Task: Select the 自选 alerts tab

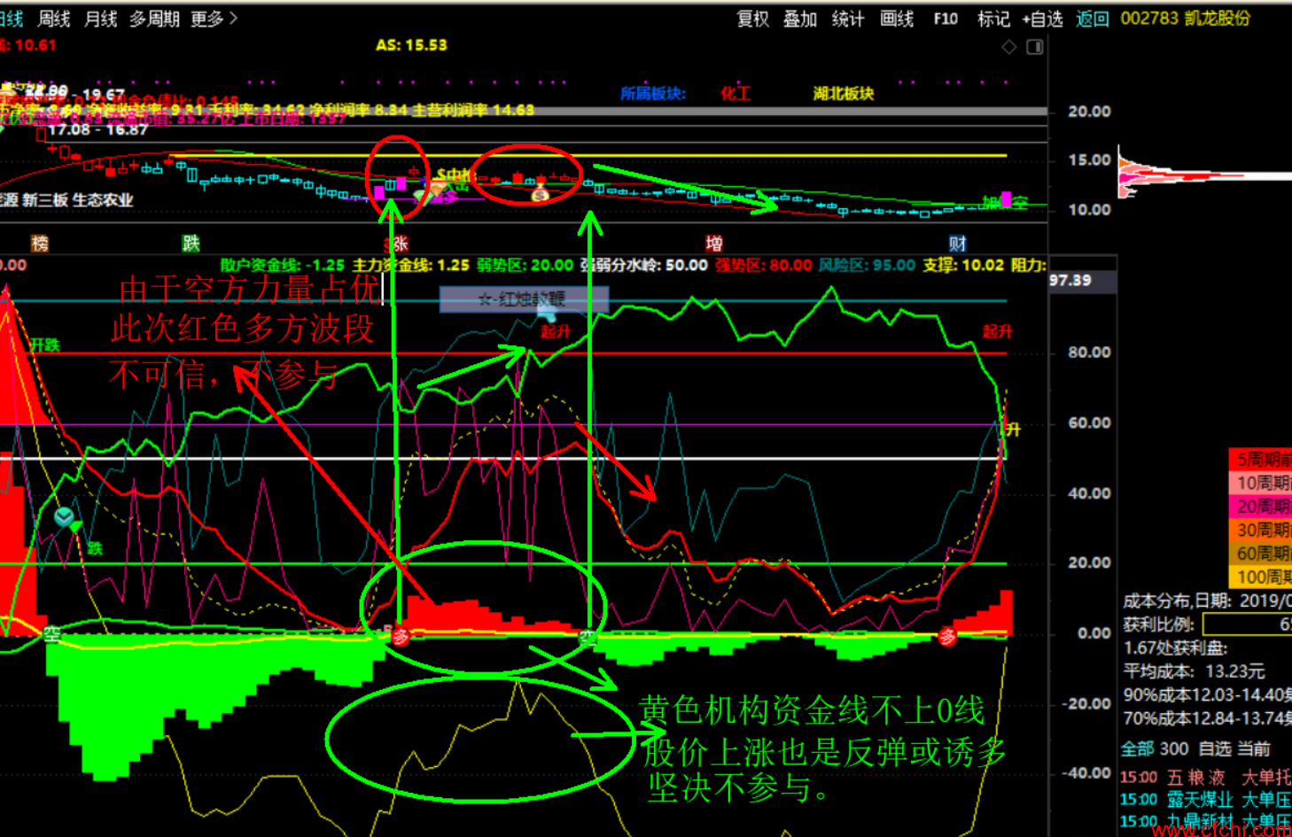Action: (1215, 749)
